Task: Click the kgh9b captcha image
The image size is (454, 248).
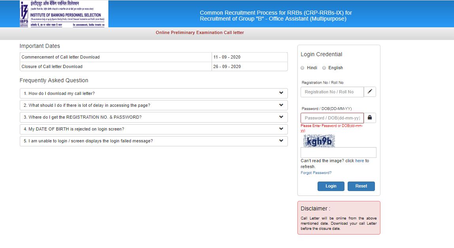Action: [319, 140]
